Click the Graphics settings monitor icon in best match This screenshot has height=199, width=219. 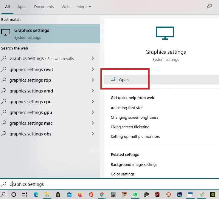(6, 32)
